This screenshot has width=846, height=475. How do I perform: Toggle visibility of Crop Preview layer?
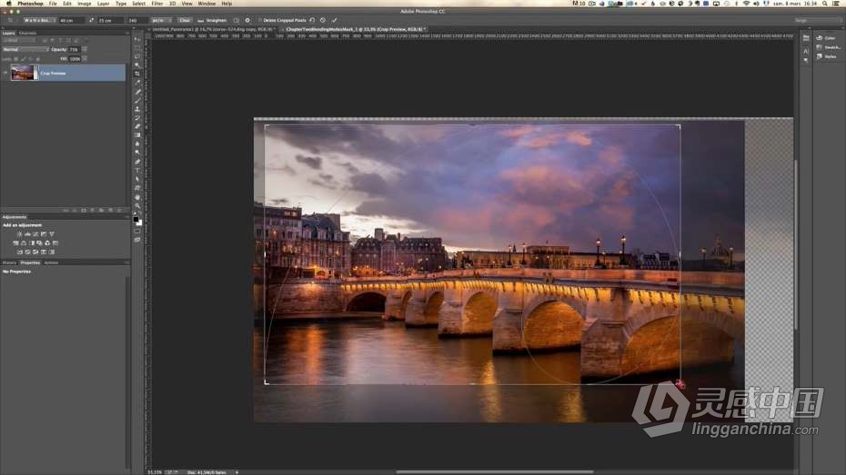(5, 73)
